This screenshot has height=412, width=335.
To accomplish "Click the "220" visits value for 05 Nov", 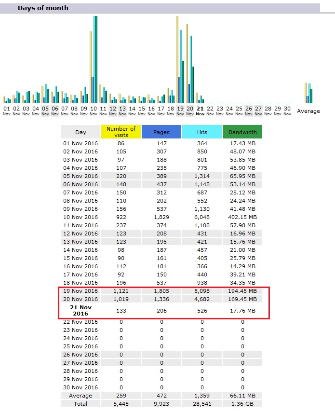I will 121,176.
